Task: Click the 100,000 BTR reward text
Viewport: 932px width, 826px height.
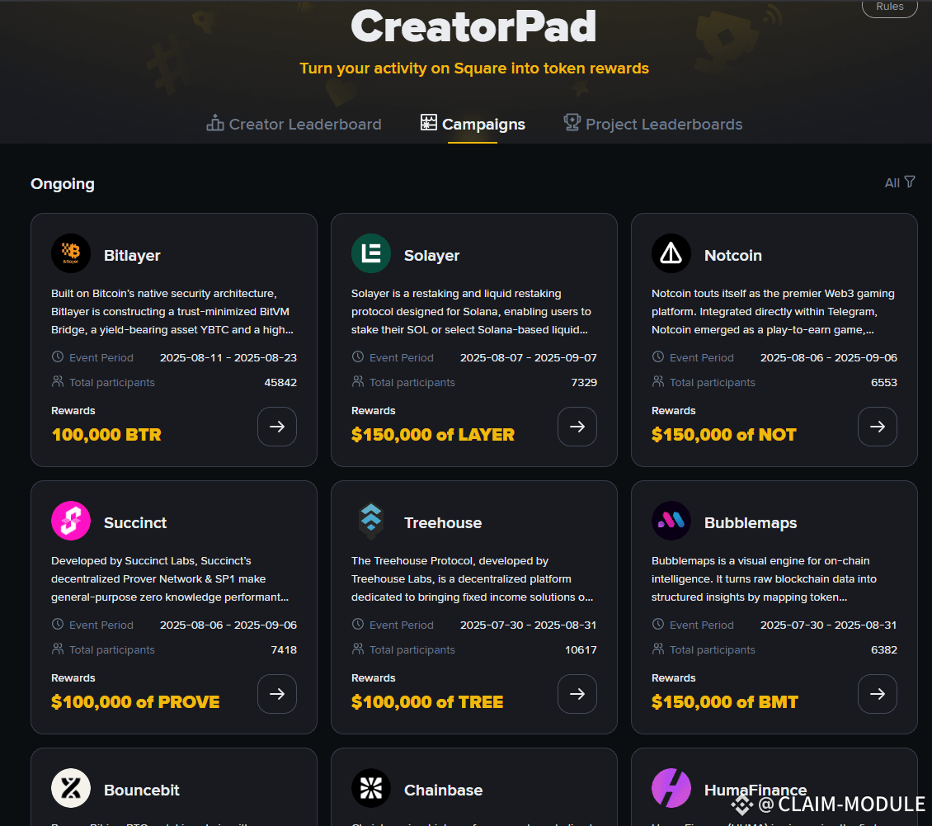Action: pyautogui.click(x=106, y=435)
